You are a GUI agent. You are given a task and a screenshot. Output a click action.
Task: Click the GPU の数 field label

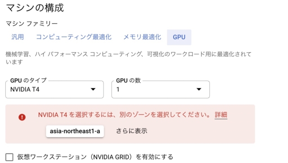(128, 81)
